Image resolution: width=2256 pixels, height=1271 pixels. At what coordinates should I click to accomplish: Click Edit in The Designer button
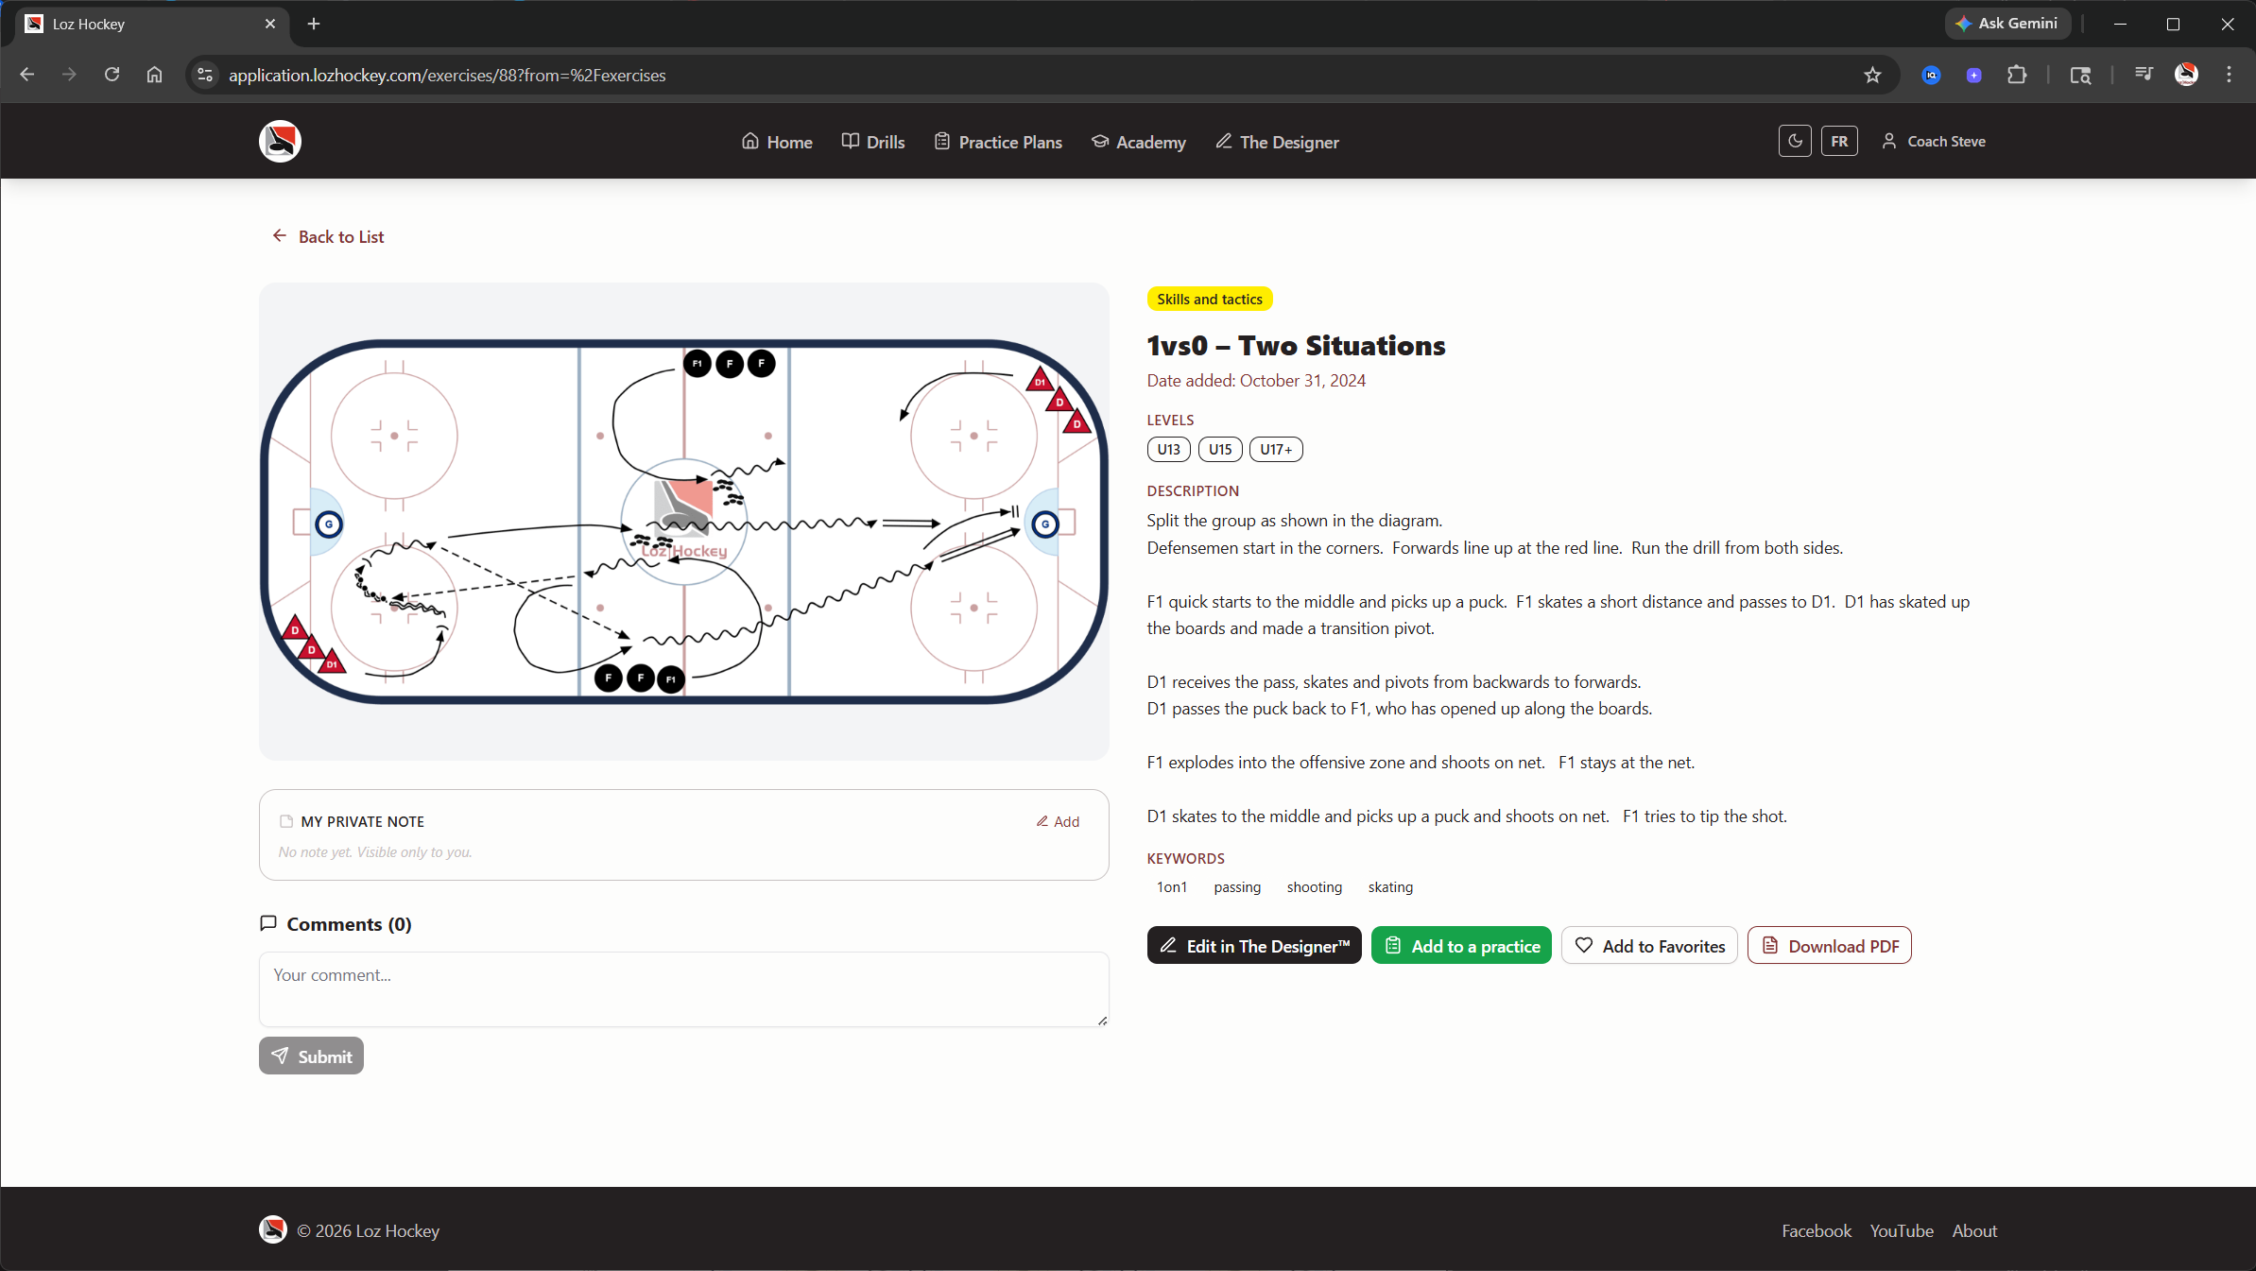1254,946
